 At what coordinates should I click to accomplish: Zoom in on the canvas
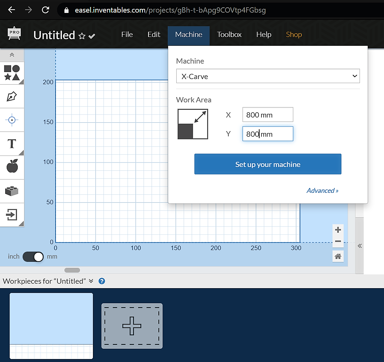[x=338, y=230]
